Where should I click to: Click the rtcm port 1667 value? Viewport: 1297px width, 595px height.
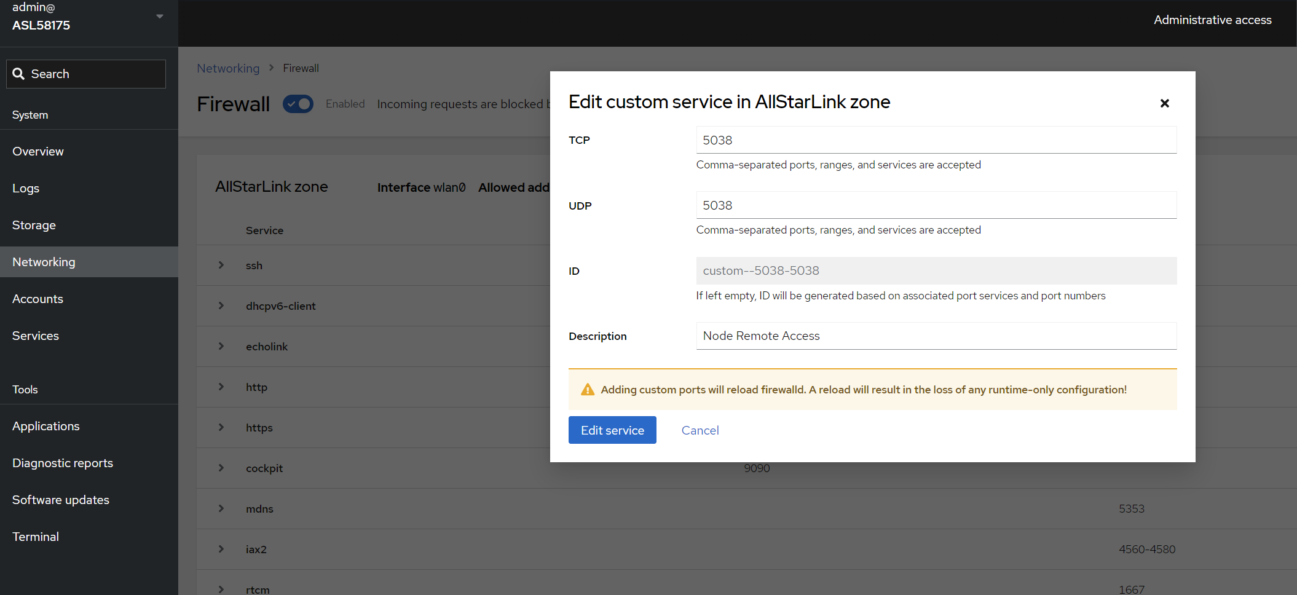pos(1132,589)
